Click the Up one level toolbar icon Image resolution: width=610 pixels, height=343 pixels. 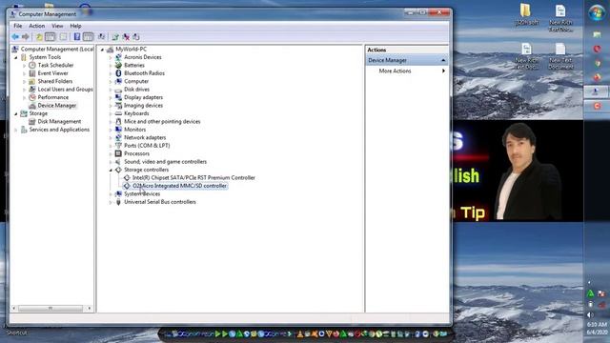39,37
